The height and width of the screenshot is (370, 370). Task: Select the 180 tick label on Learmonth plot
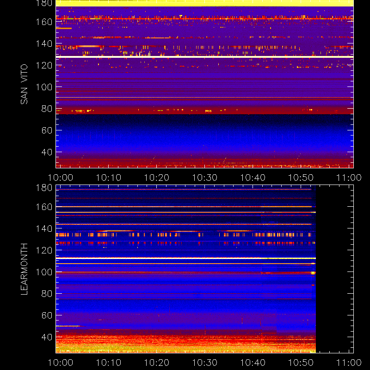(x=44, y=188)
